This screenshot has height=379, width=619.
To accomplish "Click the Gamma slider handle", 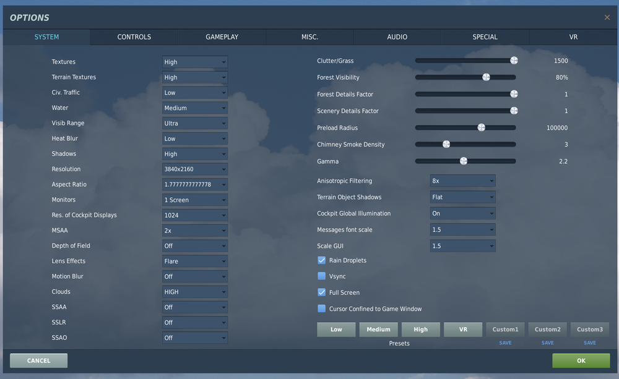I will click(x=463, y=161).
